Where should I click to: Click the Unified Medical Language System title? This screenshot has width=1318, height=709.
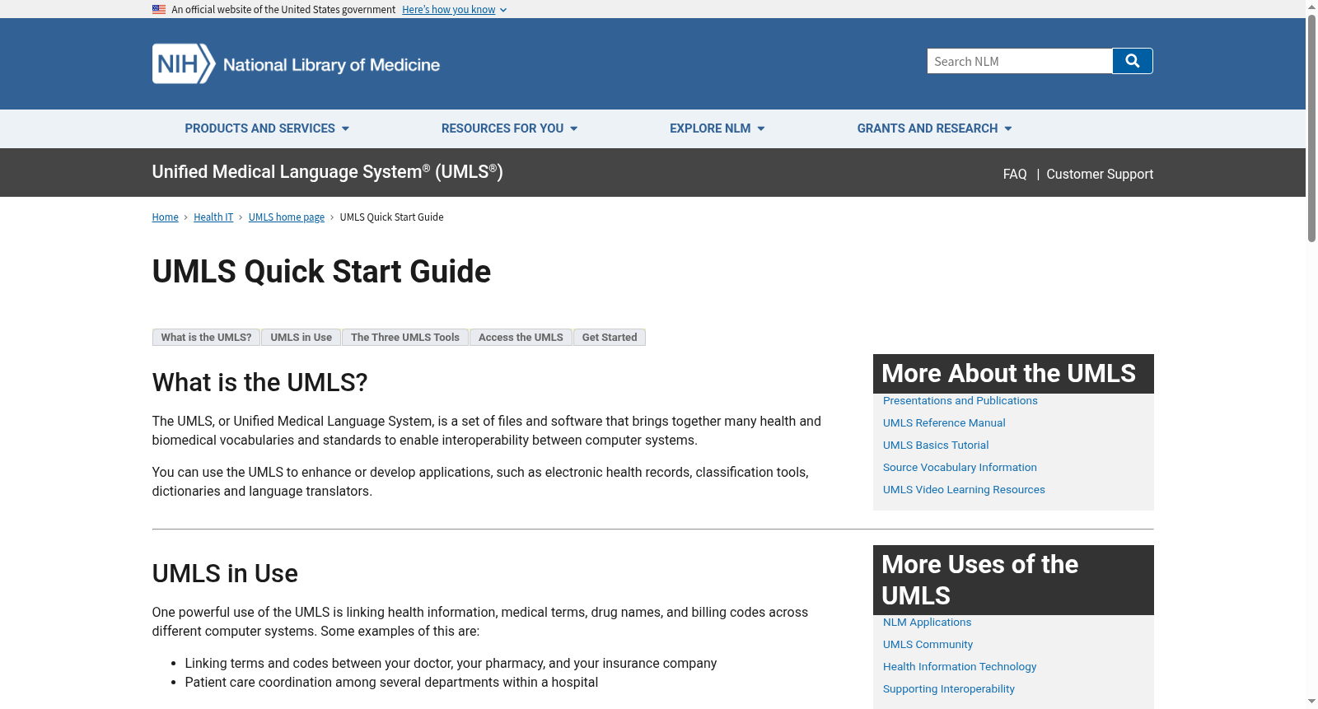[327, 172]
